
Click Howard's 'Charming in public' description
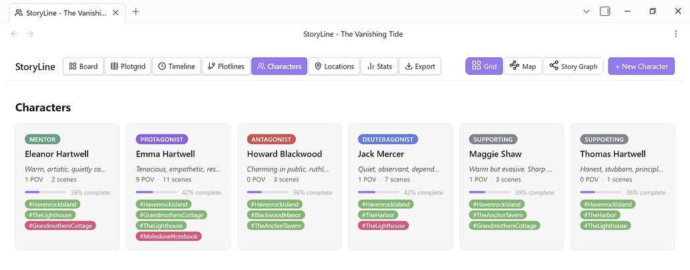tap(287, 169)
